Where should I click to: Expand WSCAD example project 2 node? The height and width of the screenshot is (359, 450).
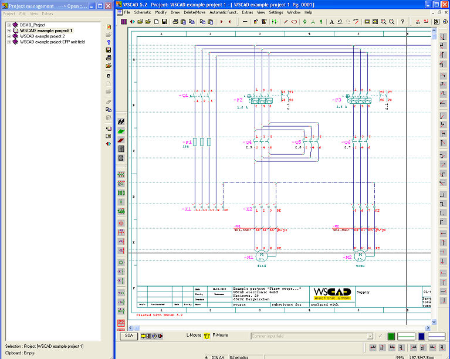(9, 36)
